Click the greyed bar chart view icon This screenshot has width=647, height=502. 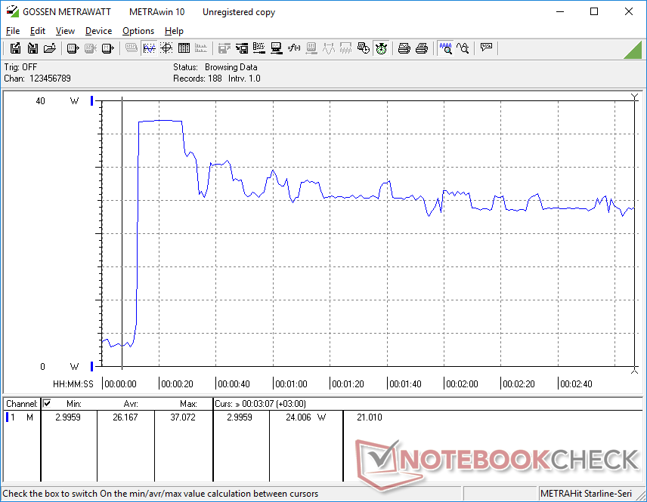pos(201,48)
